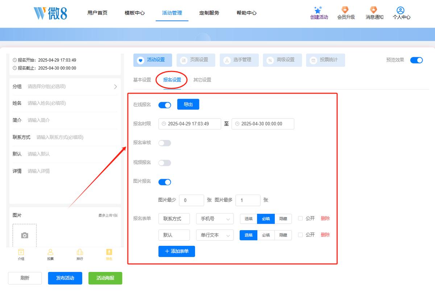Viewport: 435px width, 298px height.
Task: Open the 页面设置 tab
Action: 196,60
